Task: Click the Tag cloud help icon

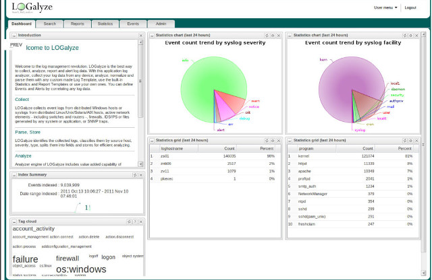Action: (134, 221)
